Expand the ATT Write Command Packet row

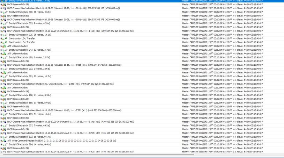point(1,141)
